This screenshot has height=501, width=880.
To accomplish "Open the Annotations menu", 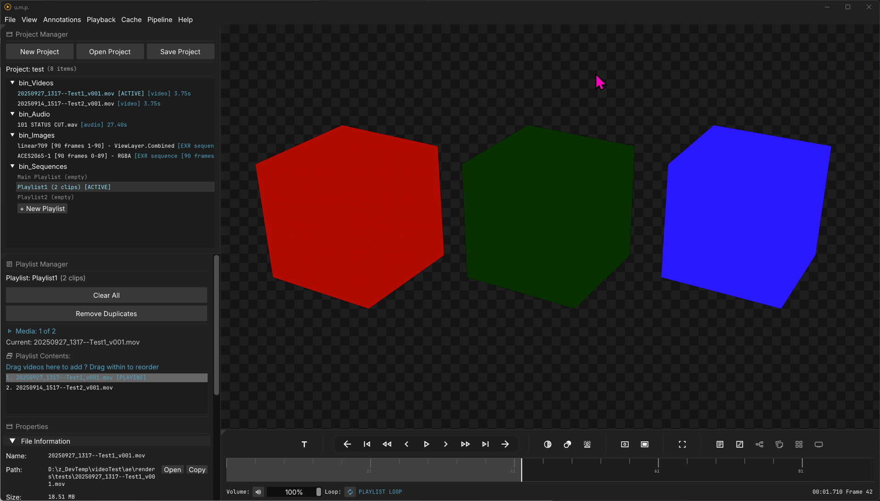I will (x=62, y=20).
